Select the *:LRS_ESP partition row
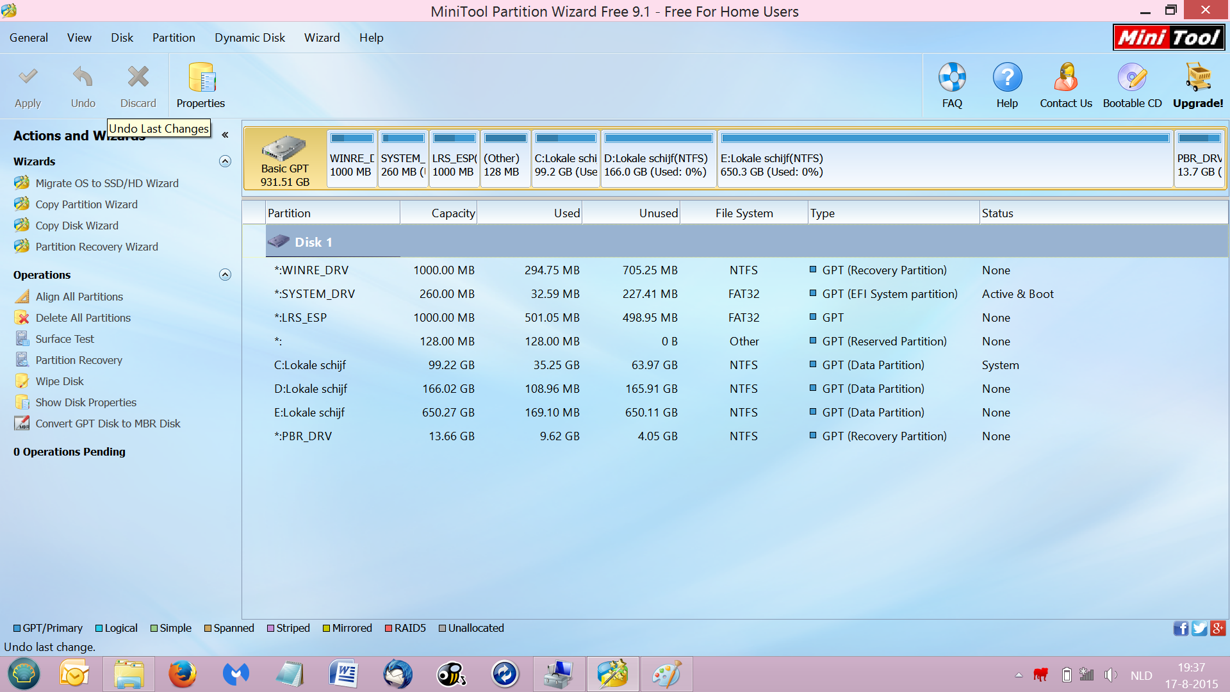The image size is (1230, 692). (747, 318)
